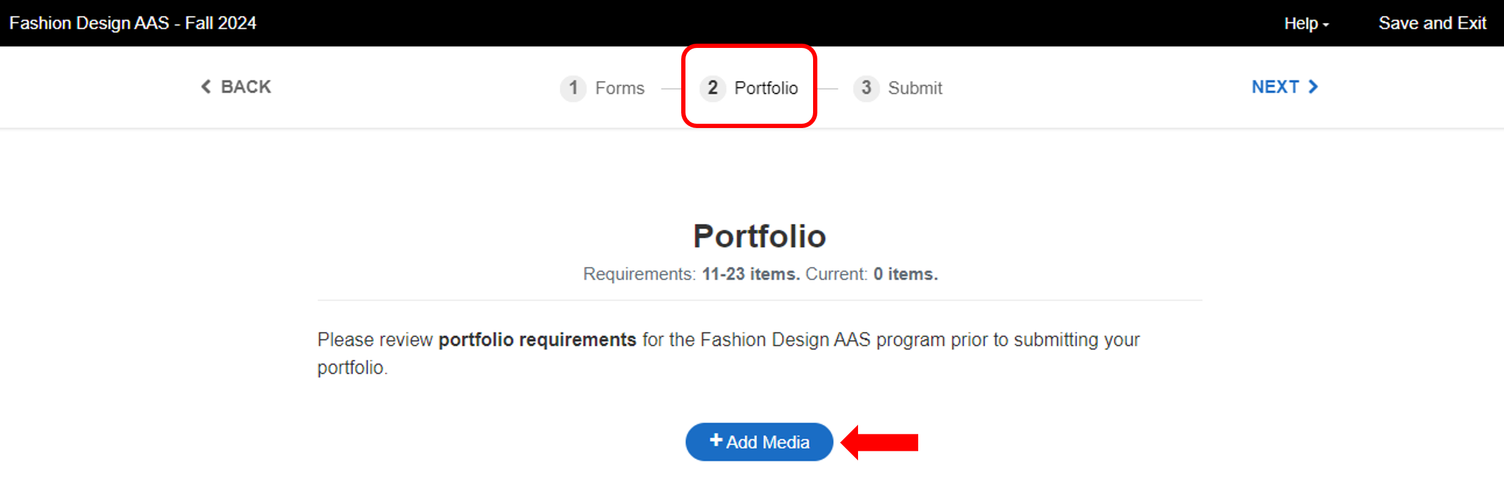
Task: Click the red arrow pointing at Add Media
Action: point(880,442)
